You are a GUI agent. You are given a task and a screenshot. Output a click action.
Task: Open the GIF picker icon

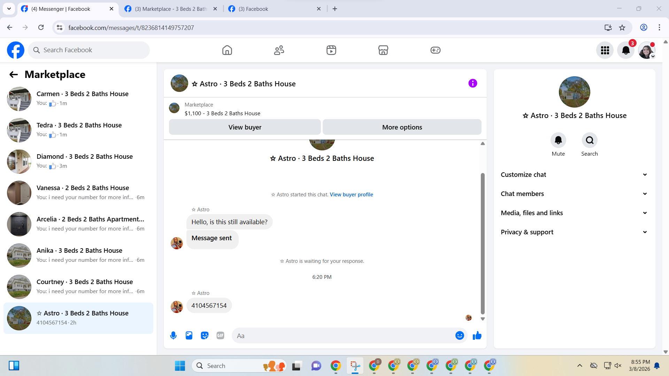pyautogui.click(x=220, y=336)
